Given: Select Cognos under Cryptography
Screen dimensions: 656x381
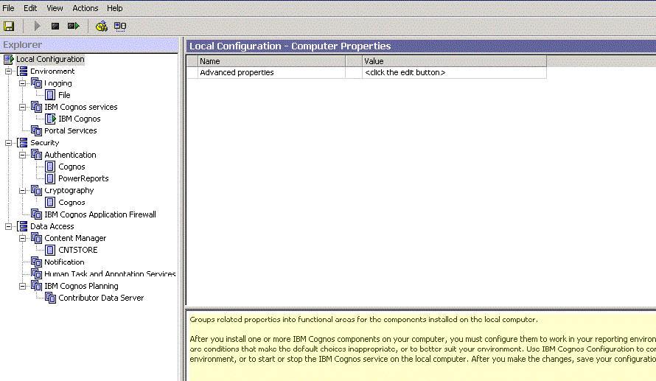Looking at the screenshot, I should pos(72,203).
